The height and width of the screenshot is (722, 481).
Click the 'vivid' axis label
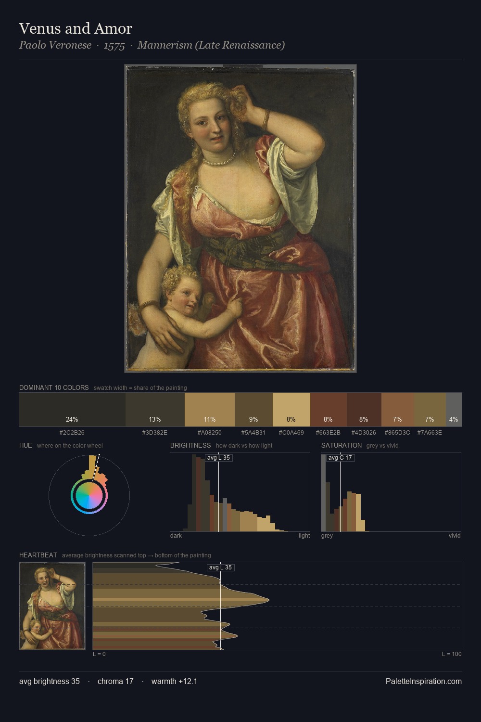[x=455, y=536]
